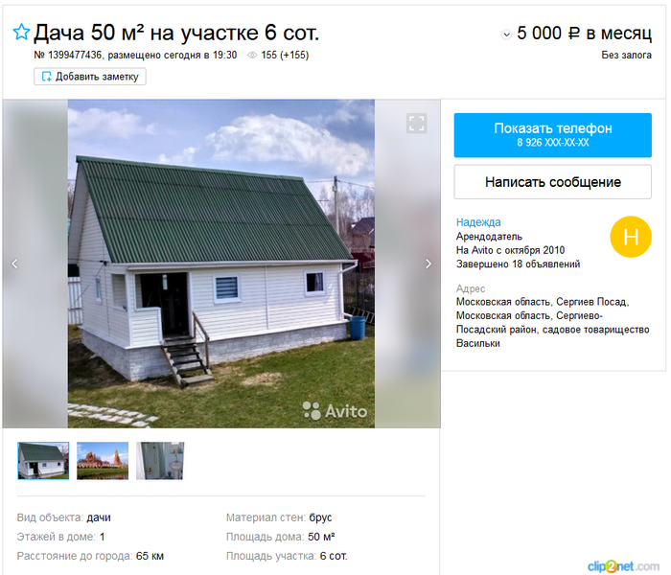
Task: Click Показать телефон button
Action: click(552, 135)
